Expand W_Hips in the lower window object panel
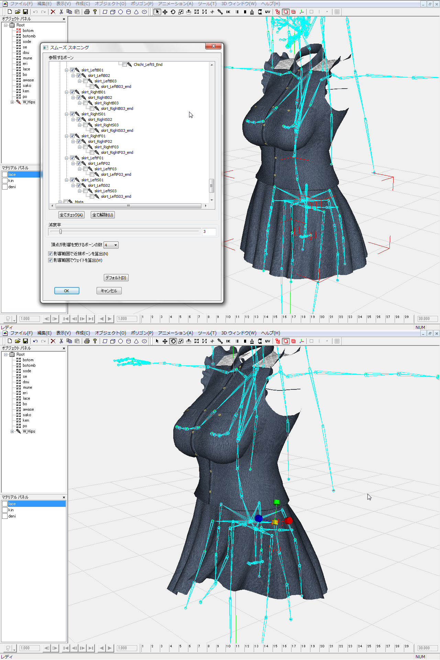Image resolution: width=440 pixels, height=660 pixels. pyautogui.click(x=12, y=431)
